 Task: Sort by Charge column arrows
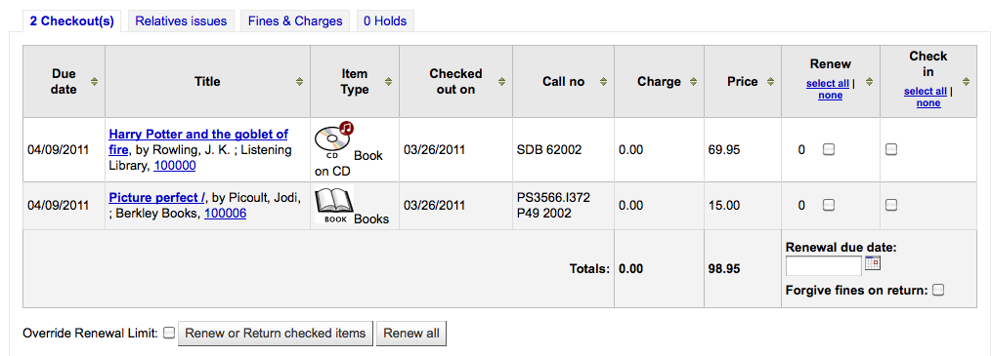click(693, 81)
